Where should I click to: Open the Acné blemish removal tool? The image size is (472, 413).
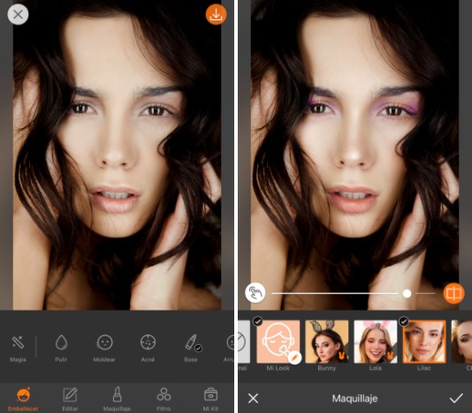click(148, 348)
